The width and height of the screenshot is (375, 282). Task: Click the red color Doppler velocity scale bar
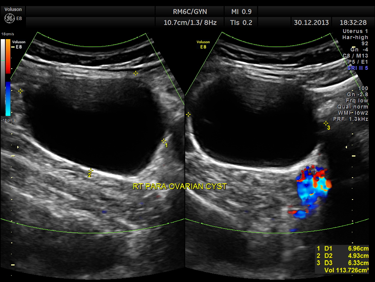click(8, 55)
